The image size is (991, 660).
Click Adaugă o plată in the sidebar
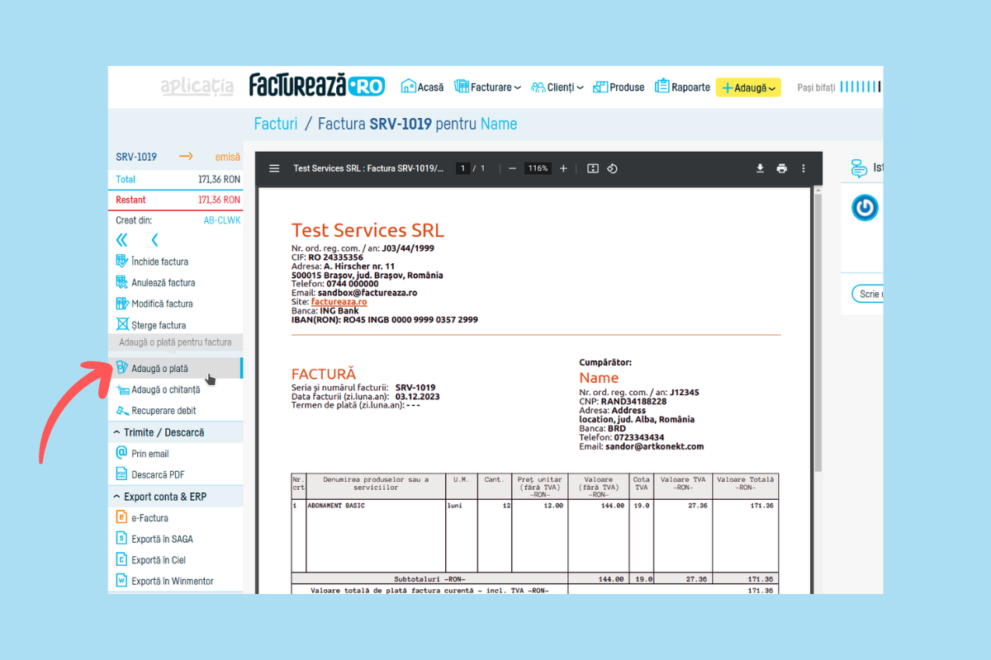click(159, 368)
